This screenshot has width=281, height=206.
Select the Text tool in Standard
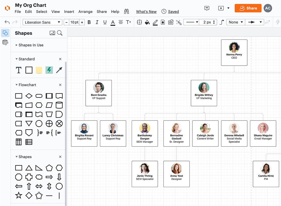click(19, 70)
